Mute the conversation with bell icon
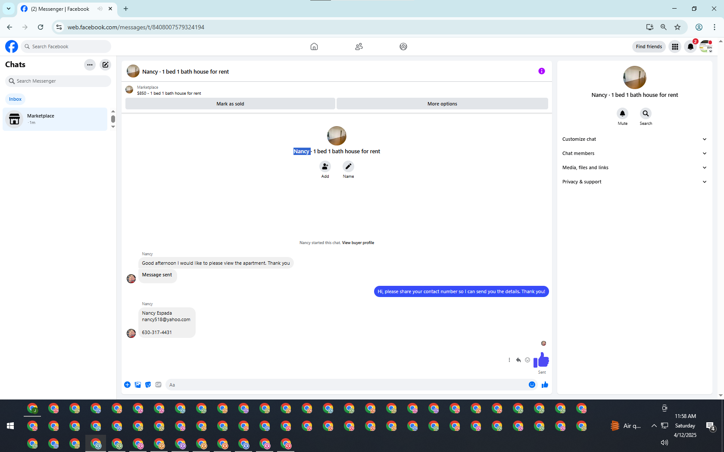 [623, 113]
